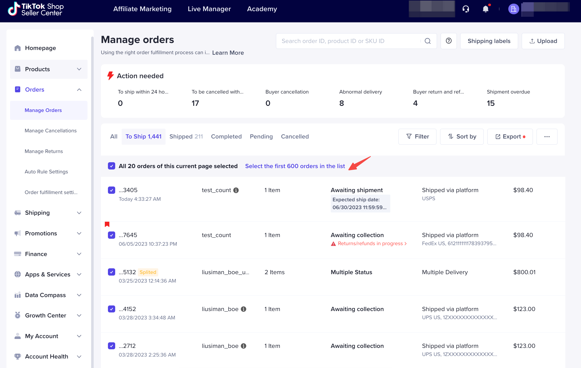The height and width of the screenshot is (368, 581).
Task: Click into the order search field
Action: [356, 41]
